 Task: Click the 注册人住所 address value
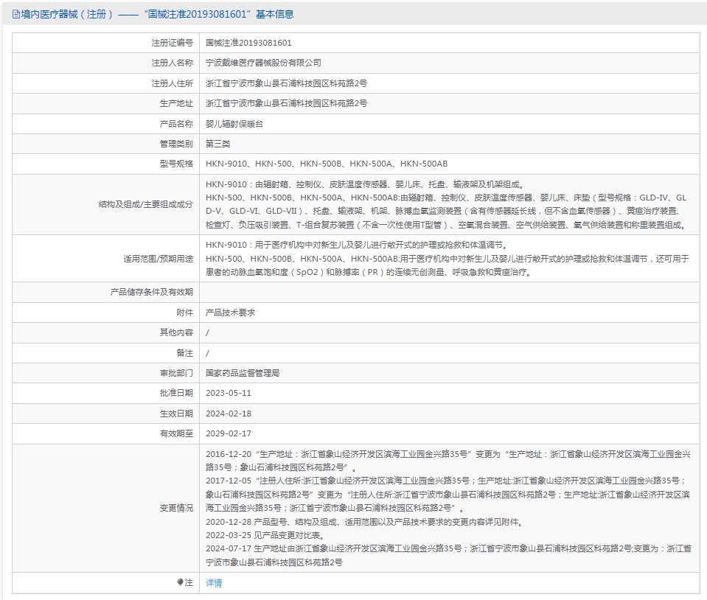point(286,83)
